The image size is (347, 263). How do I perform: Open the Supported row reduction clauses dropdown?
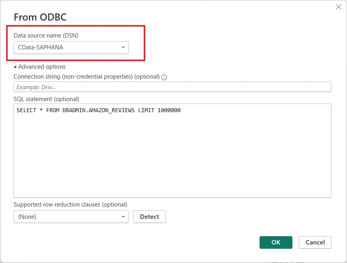pyautogui.click(x=71, y=217)
